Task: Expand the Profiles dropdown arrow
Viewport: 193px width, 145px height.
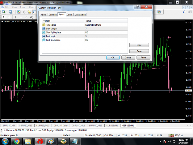Action: click(14, 12)
